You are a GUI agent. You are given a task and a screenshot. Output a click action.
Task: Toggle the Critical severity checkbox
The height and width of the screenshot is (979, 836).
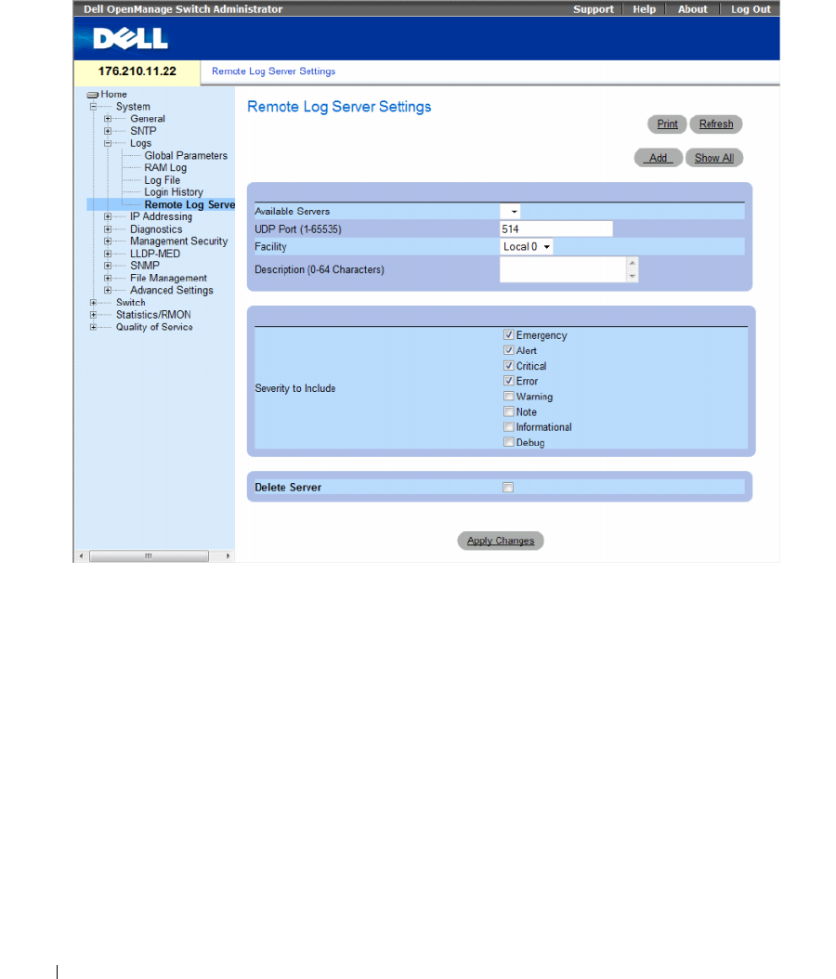point(509,366)
